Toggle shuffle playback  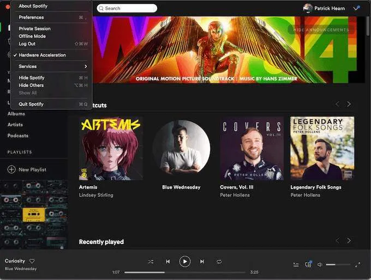151,261
